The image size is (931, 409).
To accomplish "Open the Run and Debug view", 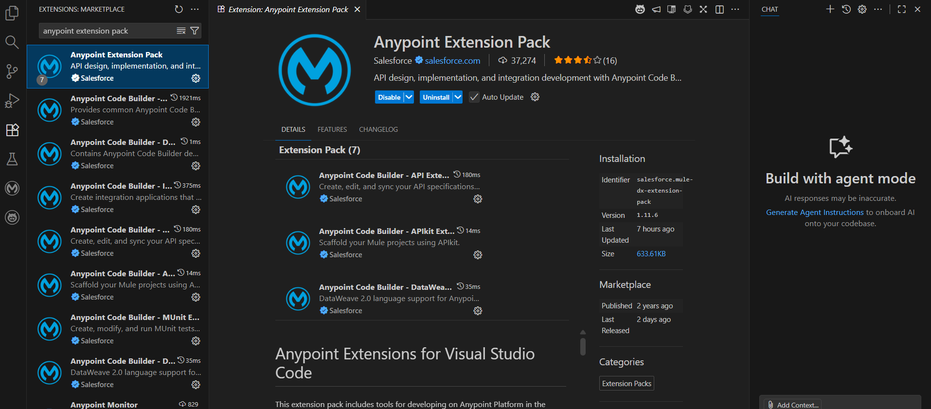I will coord(12,101).
